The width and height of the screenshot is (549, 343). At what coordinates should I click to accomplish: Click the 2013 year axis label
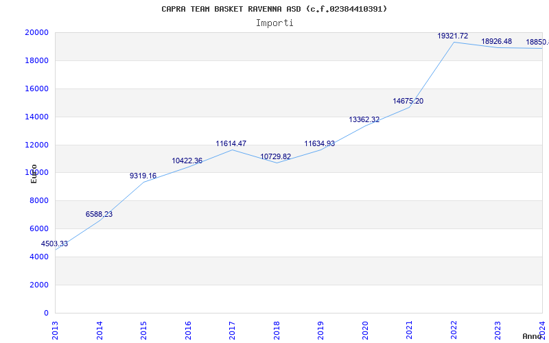(56, 331)
